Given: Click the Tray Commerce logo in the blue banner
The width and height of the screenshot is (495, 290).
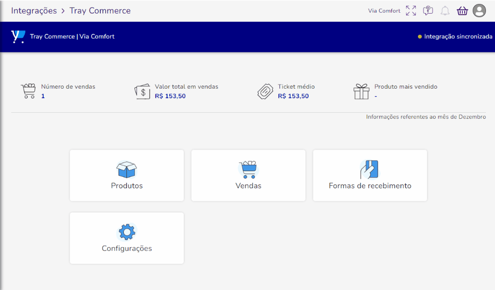Looking at the screenshot, I should pyautogui.click(x=18, y=37).
